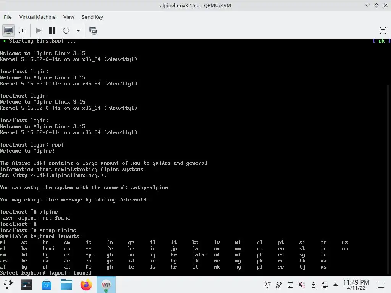Click the 'Available keyboard layouts:' heading

[41, 237]
